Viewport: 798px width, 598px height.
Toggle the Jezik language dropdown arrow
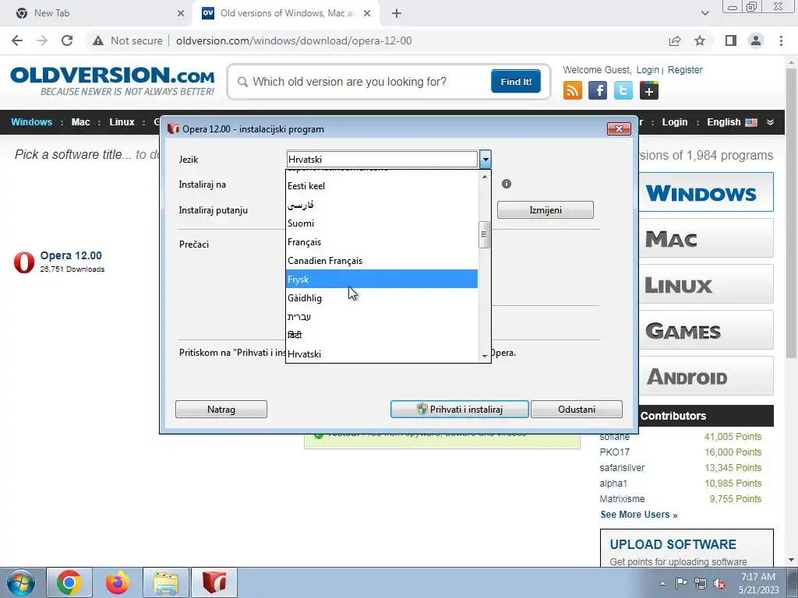[485, 159]
